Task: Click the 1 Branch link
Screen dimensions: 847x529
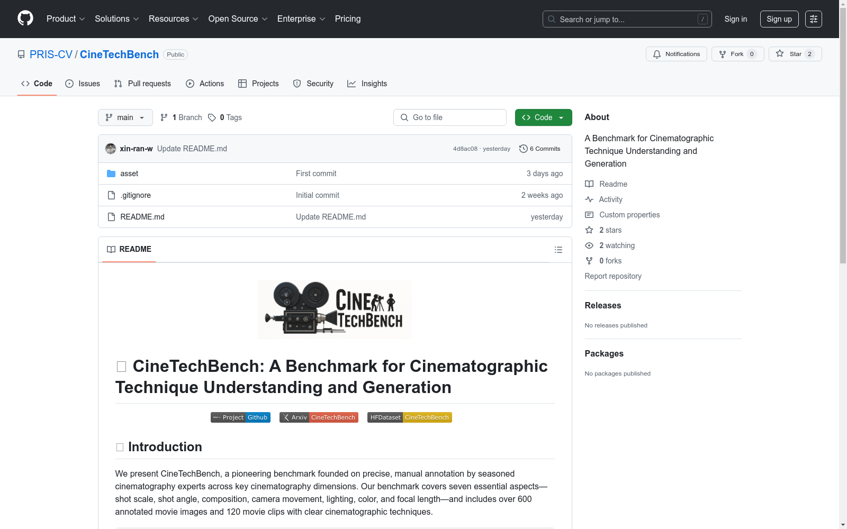Action: pos(182,117)
